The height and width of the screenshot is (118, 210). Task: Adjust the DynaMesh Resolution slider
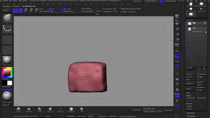(153, 108)
